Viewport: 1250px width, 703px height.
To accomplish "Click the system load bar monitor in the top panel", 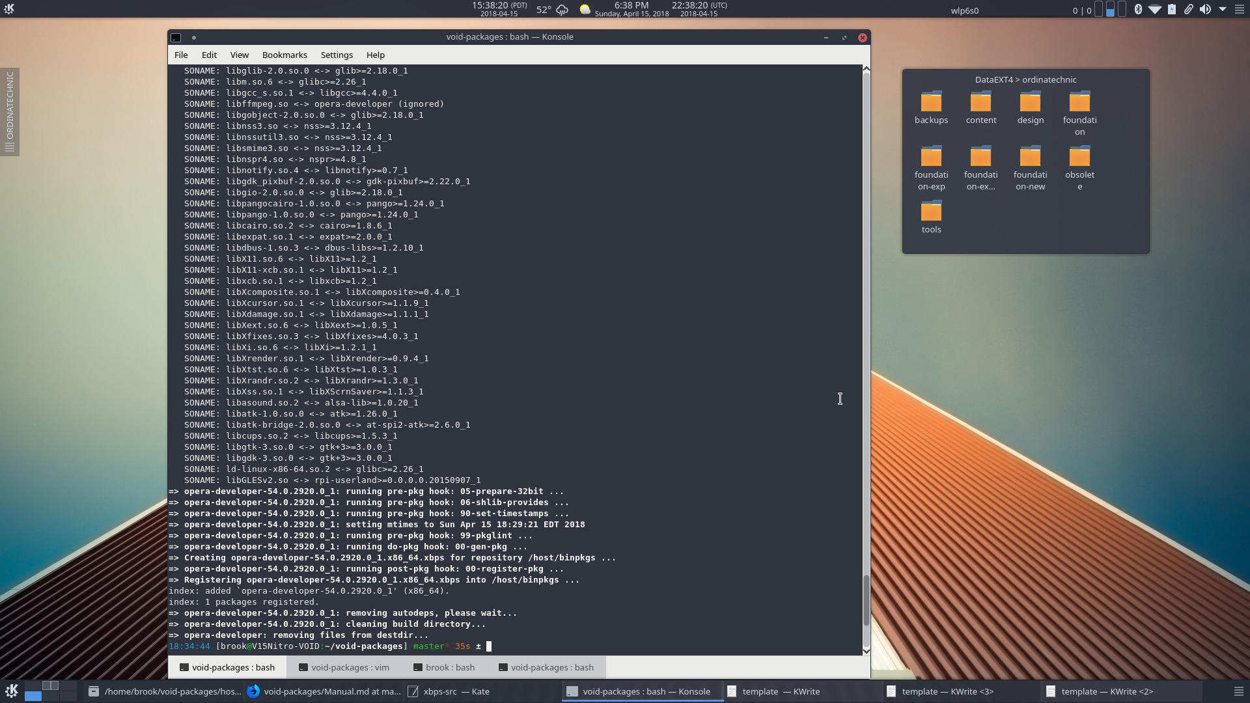I will [x=1111, y=9].
